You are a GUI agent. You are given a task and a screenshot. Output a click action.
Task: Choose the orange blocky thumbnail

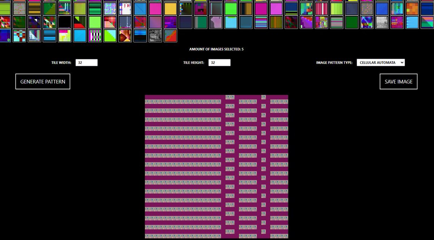coord(412,9)
